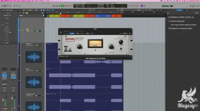Click Edit in the Project notes pane
This screenshot has height=111, width=200.
197,13
